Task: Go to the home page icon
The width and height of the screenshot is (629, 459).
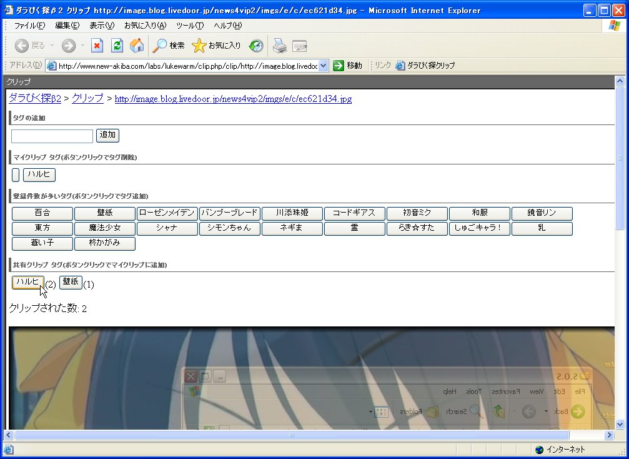Action: pyautogui.click(x=137, y=46)
